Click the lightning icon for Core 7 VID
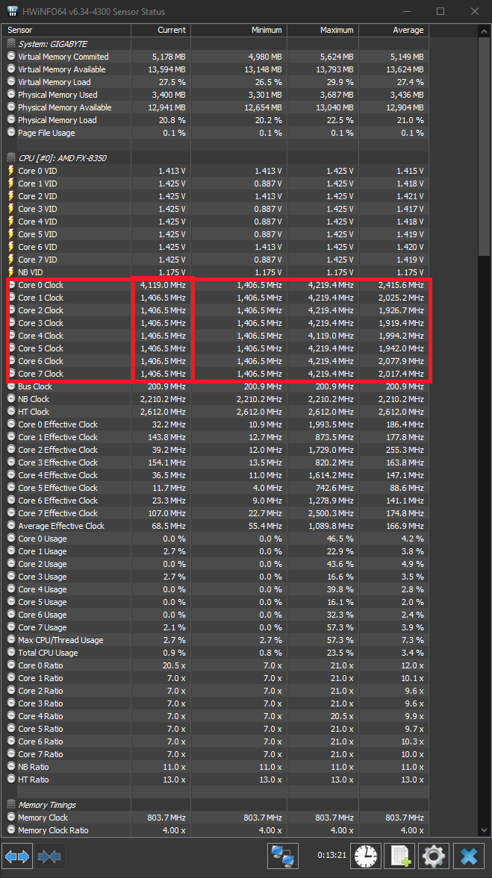492x878 pixels. (x=11, y=260)
